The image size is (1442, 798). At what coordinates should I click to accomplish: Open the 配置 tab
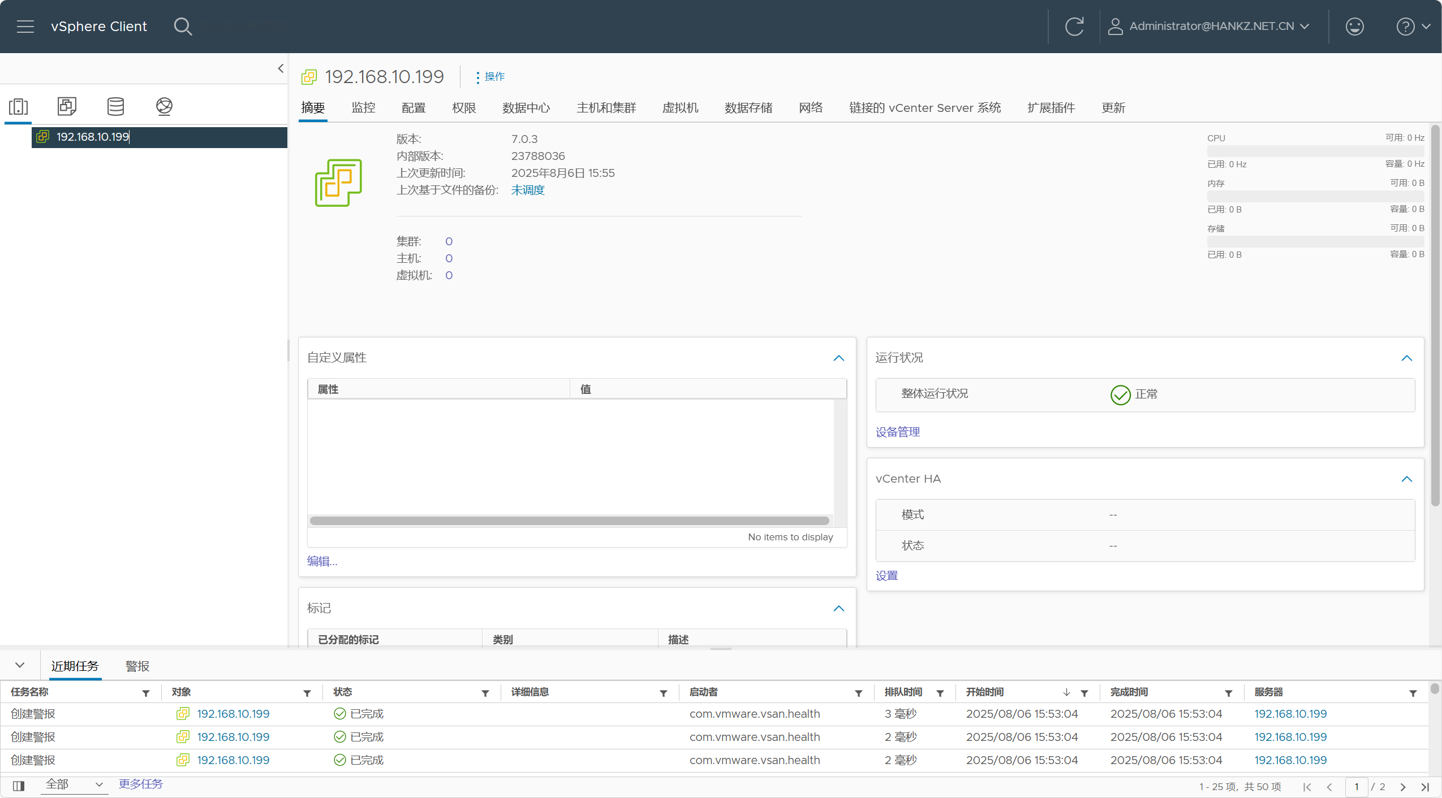point(414,107)
